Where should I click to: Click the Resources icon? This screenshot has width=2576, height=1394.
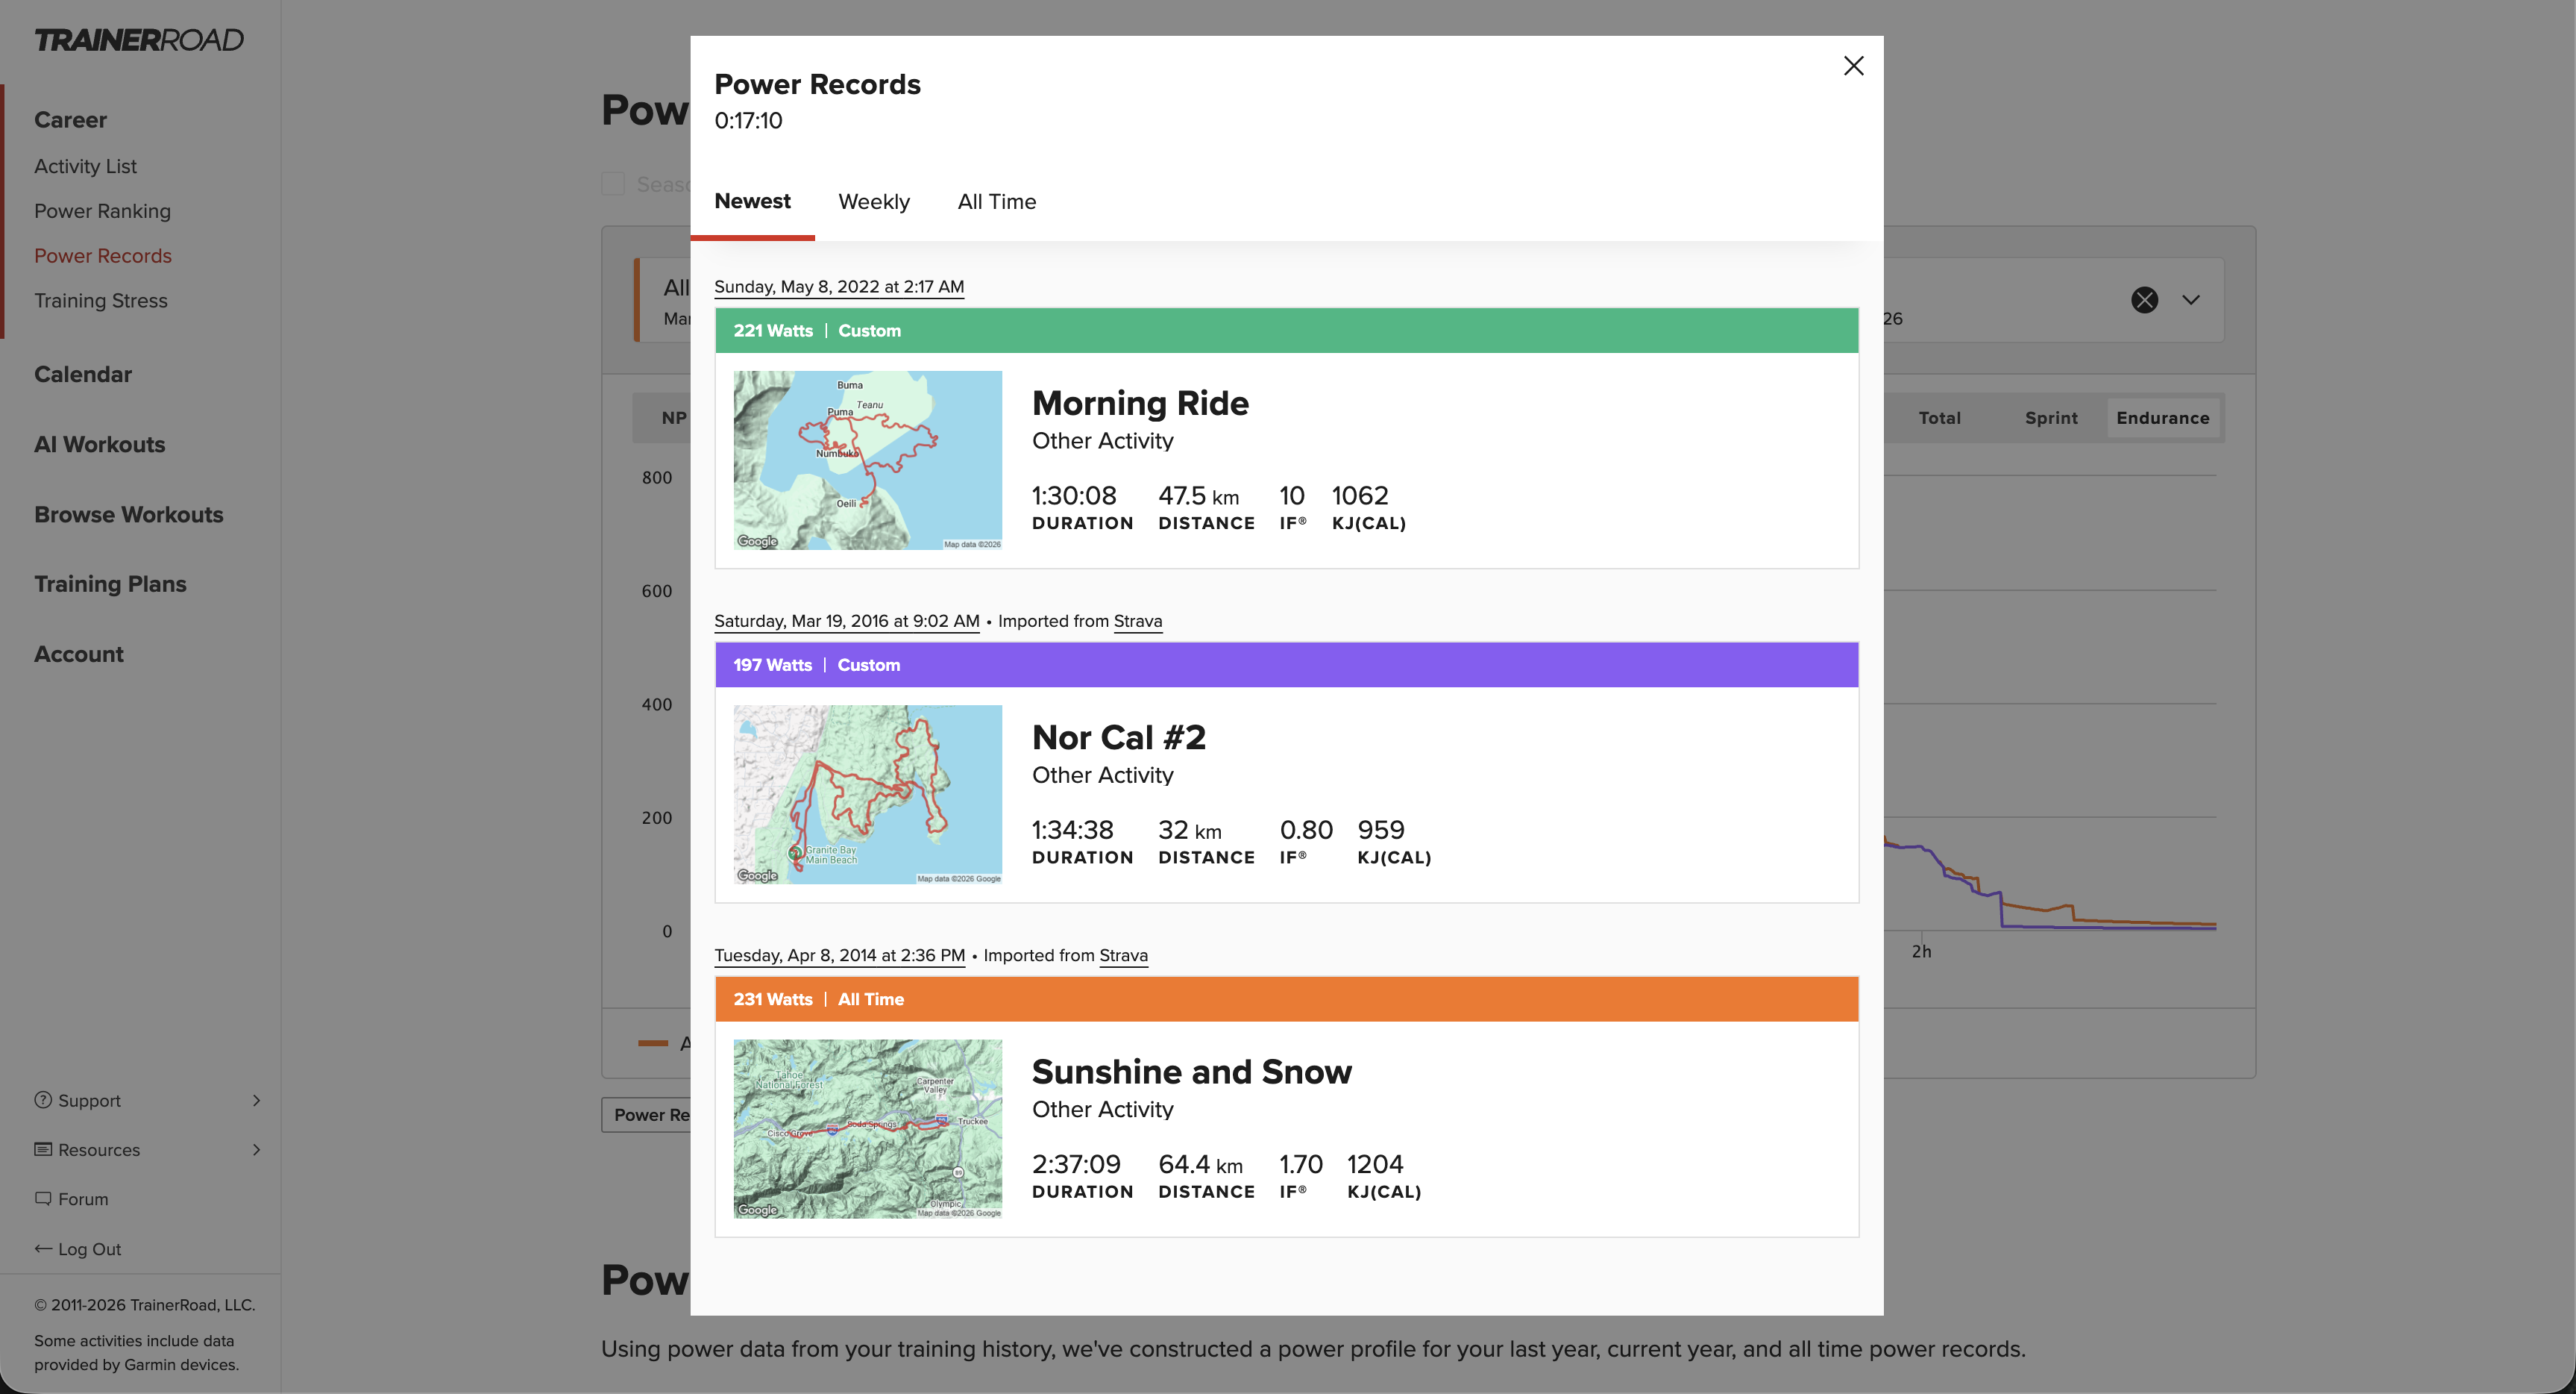[43, 1148]
